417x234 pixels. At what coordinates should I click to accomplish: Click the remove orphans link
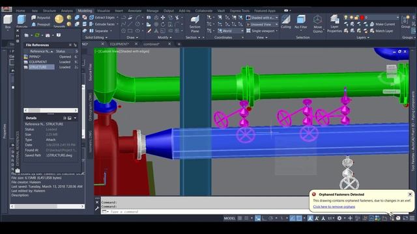334,207
